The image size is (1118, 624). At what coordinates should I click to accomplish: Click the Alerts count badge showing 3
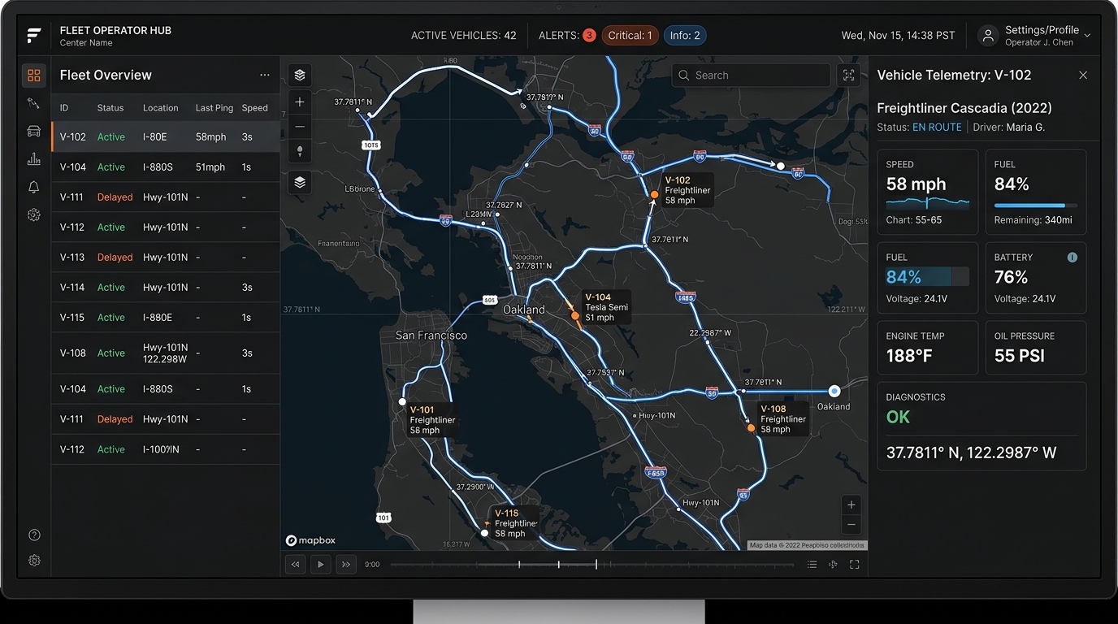tap(589, 36)
